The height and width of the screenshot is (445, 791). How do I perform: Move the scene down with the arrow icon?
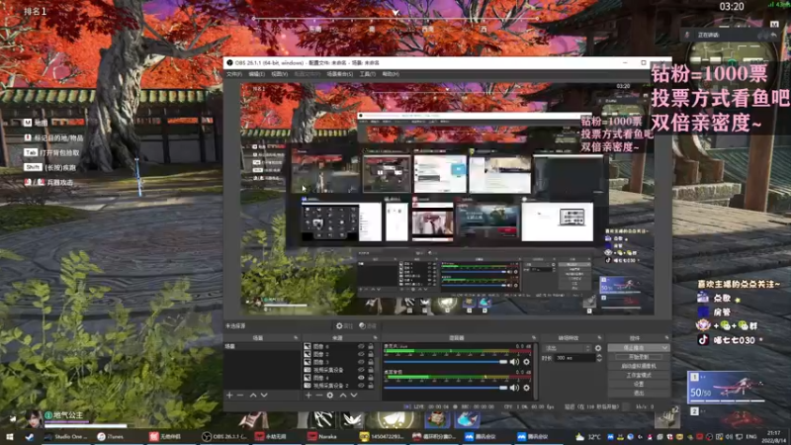[x=264, y=395]
